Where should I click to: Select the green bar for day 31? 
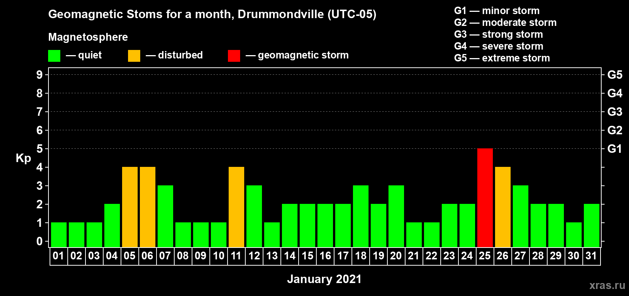(592, 225)
